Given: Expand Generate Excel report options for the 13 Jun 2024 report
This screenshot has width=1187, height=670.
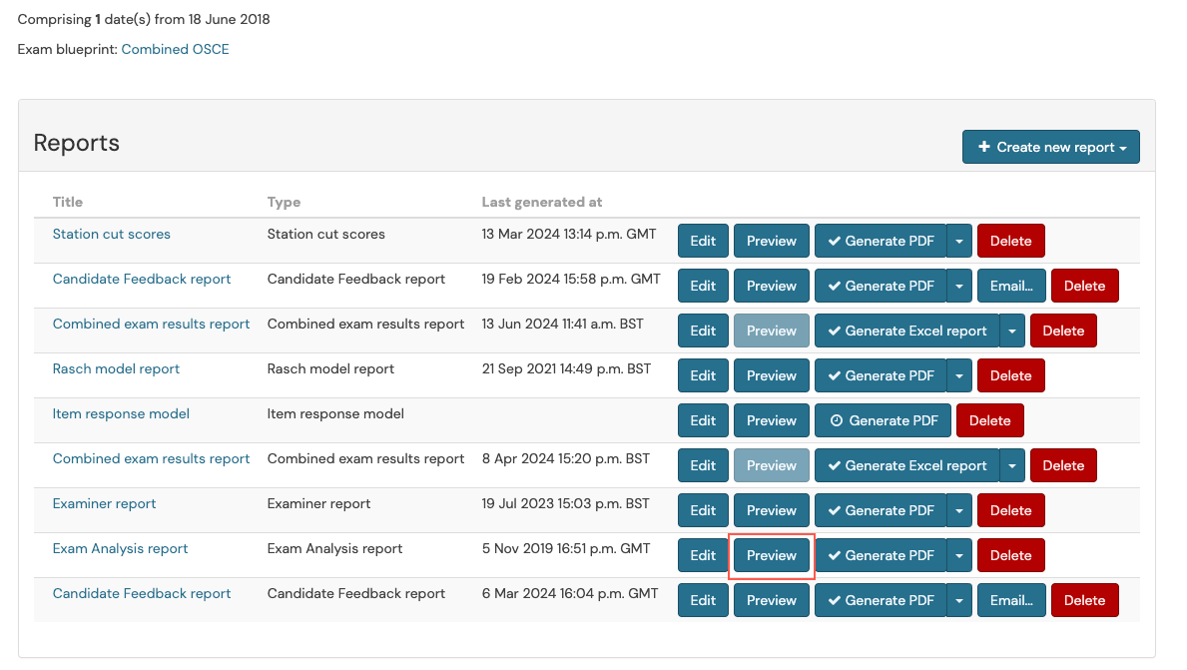Looking at the screenshot, I should pos(1012,331).
